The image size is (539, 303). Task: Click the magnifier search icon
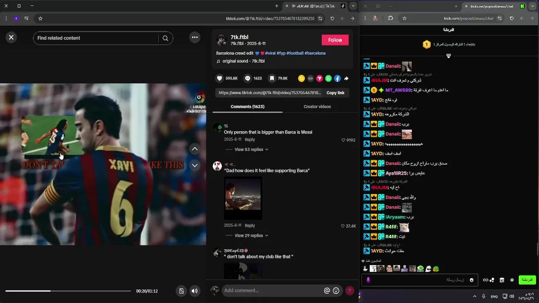point(165,38)
